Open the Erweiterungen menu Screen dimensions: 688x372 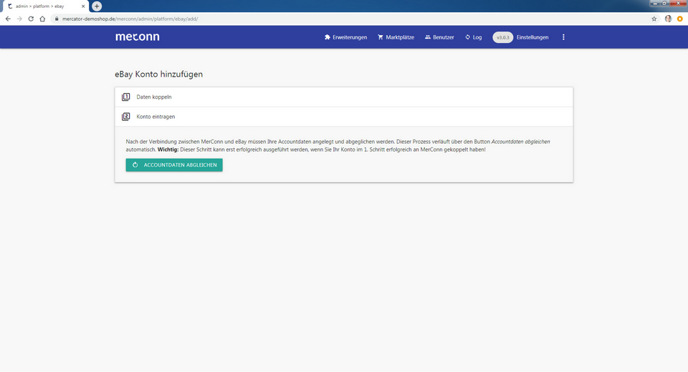click(x=345, y=37)
